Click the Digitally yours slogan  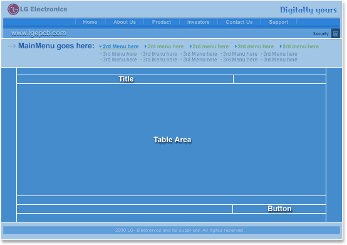[308, 10]
